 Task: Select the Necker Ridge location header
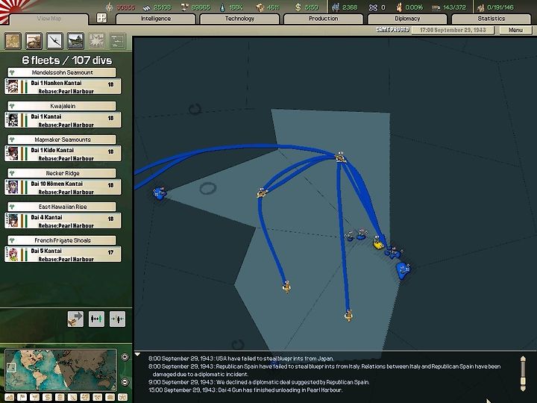(62, 173)
